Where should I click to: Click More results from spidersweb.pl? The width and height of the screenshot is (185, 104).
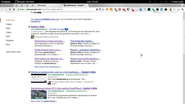[48, 67]
